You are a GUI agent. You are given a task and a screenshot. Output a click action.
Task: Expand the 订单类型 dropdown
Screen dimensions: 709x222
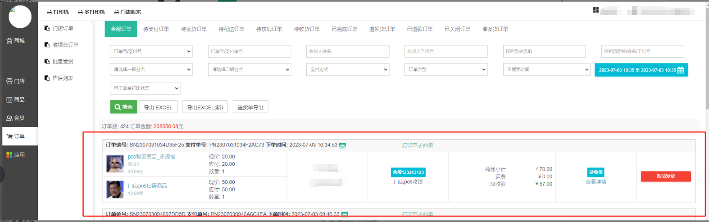click(x=446, y=69)
